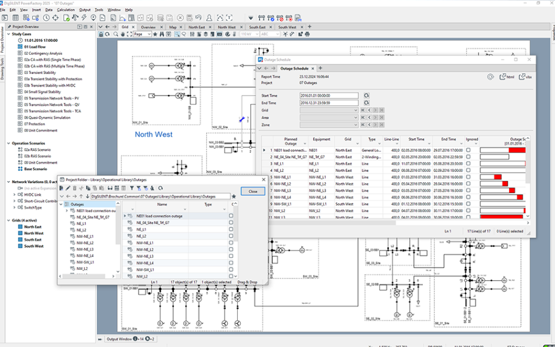The width and height of the screenshot is (555, 347).
Task: Switch to the North East tab
Action: [x=197, y=27]
